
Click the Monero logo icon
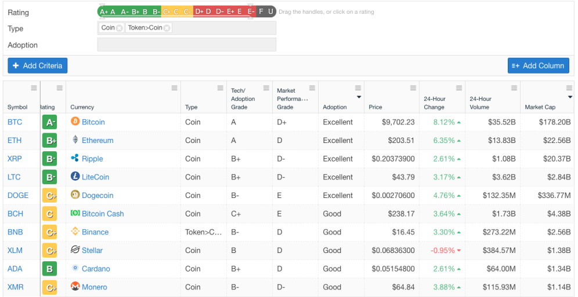[75, 287]
